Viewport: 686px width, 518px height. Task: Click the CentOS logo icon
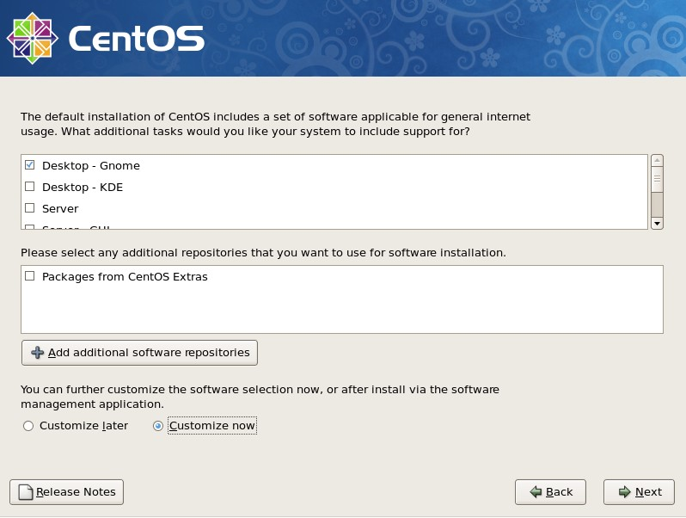[32, 38]
